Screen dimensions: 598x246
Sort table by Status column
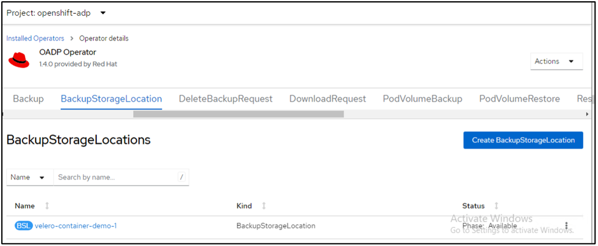coord(496,206)
